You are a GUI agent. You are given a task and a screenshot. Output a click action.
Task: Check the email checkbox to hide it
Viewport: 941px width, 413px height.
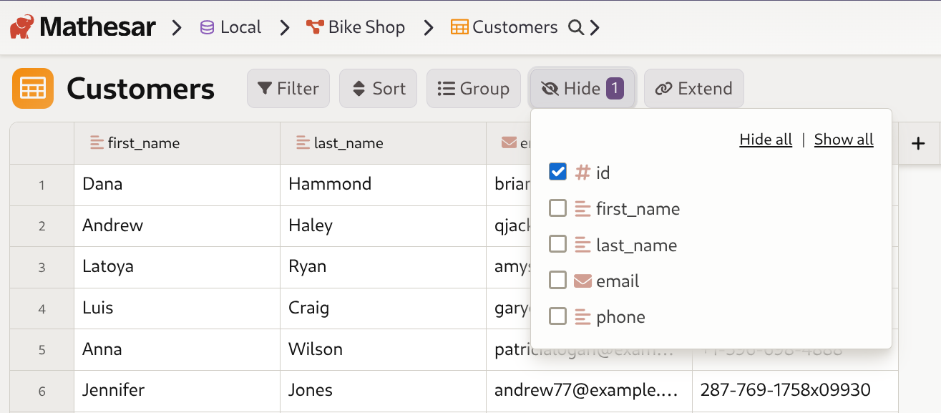(x=557, y=280)
